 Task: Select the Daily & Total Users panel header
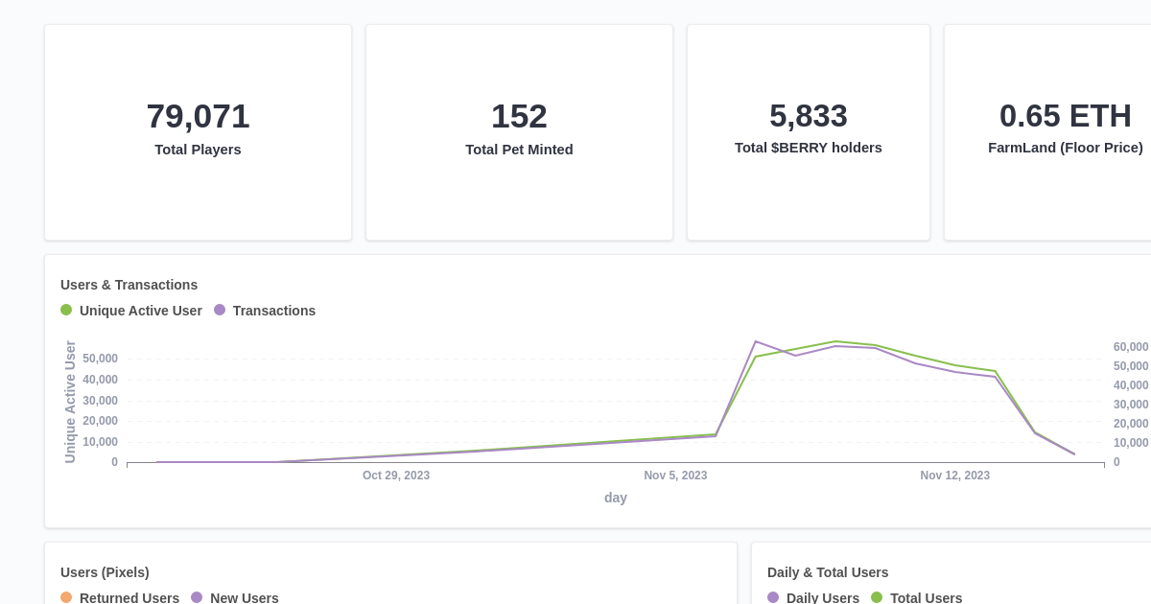pyautogui.click(x=827, y=572)
